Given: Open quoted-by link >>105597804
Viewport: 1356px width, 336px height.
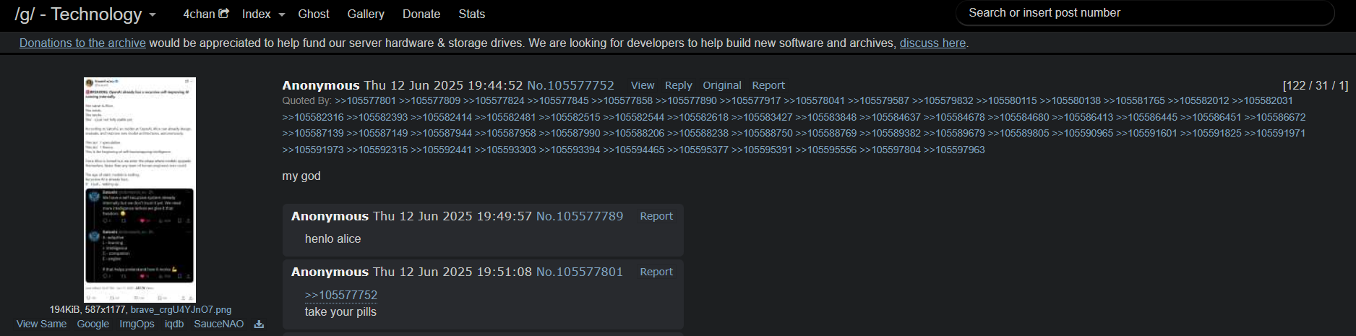Looking at the screenshot, I should pyautogui.click(x=890, y=150).
